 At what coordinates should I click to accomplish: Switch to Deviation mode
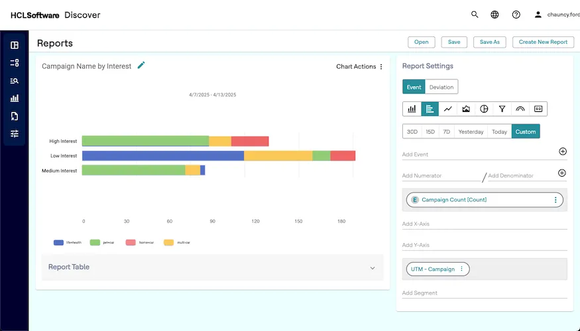[441, 87]
